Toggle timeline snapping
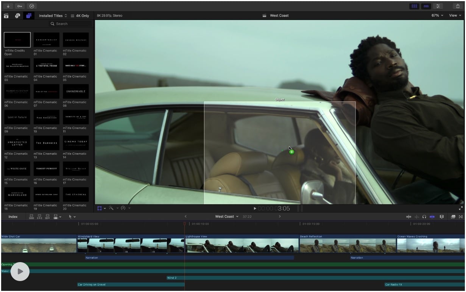Viewport: 466px width, 292px height. point(432,217)
